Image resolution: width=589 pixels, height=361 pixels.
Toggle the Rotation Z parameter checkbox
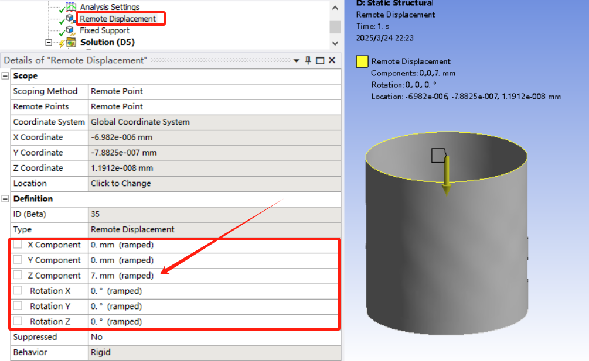click(x=18, y=321)
